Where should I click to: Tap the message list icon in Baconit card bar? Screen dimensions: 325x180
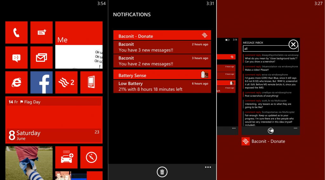[x=271, y=131]
